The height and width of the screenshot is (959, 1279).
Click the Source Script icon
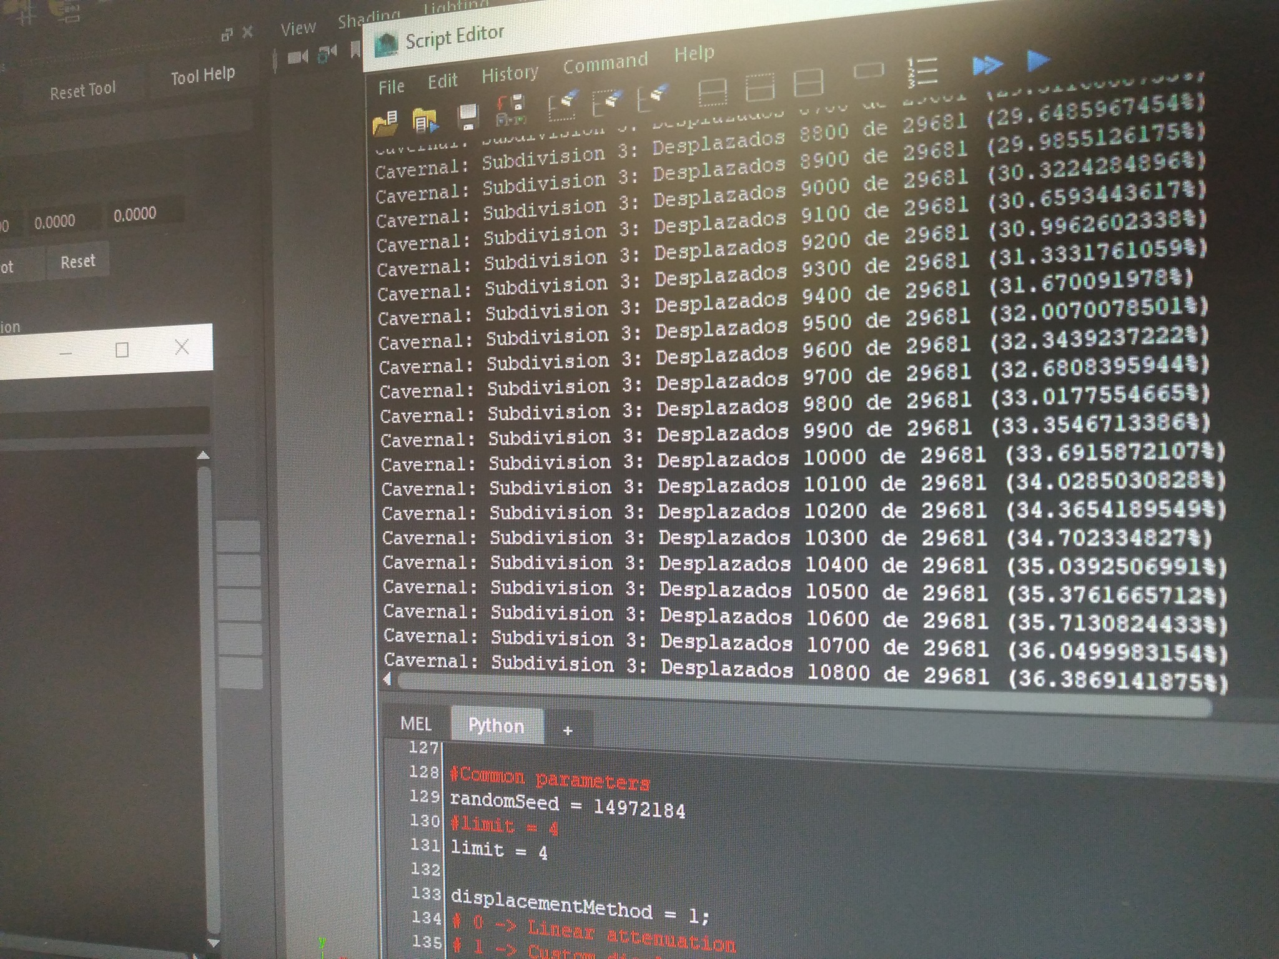coord(426,119)
